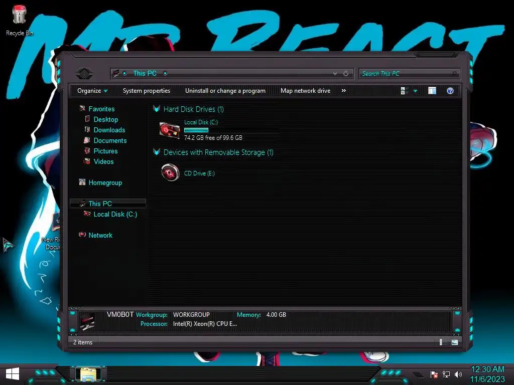Switch to large icons view in status bar
This screenshot has height=385, width=514.
pos(454,342)
